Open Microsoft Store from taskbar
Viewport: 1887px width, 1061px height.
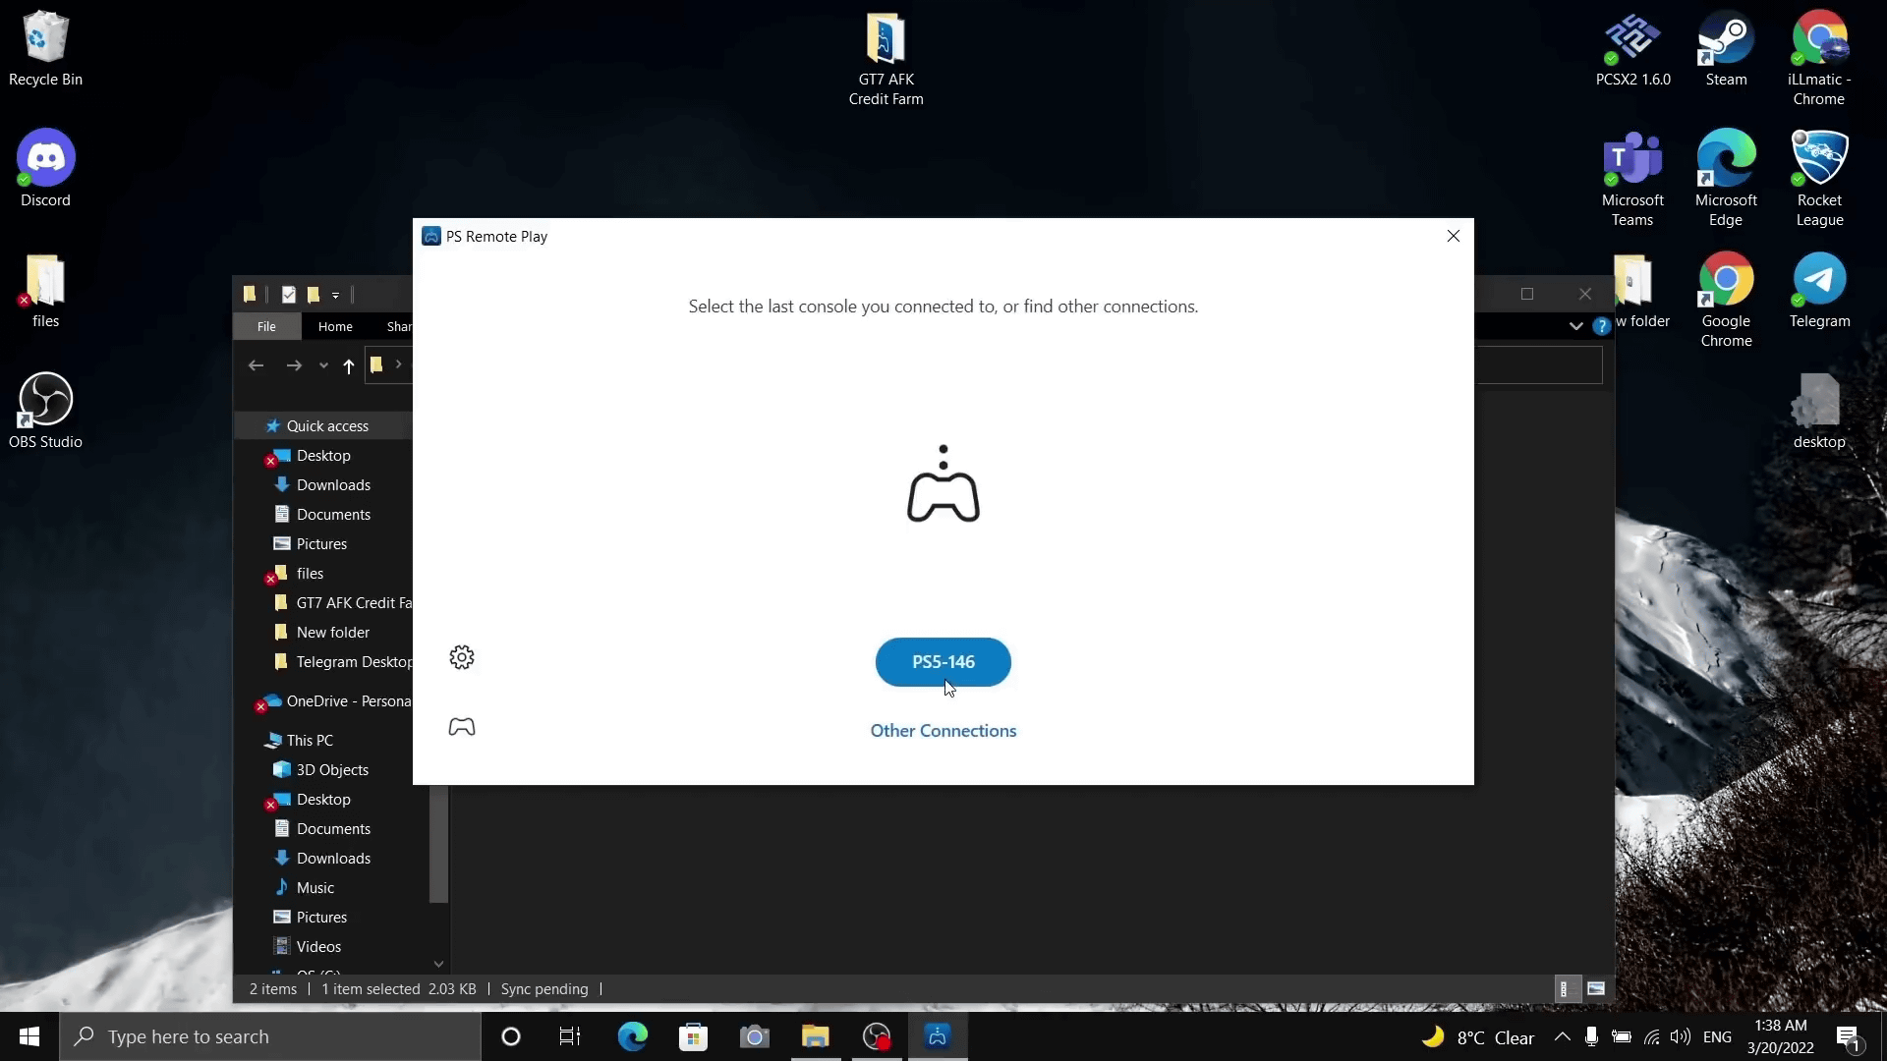[x=693, y=1036]
